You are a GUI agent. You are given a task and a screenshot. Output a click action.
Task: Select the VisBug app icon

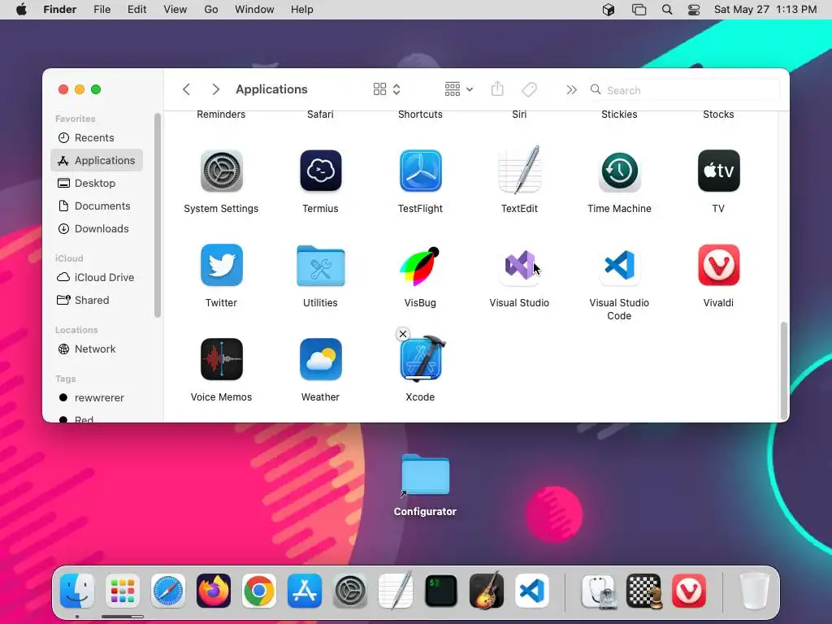[420, 266]
